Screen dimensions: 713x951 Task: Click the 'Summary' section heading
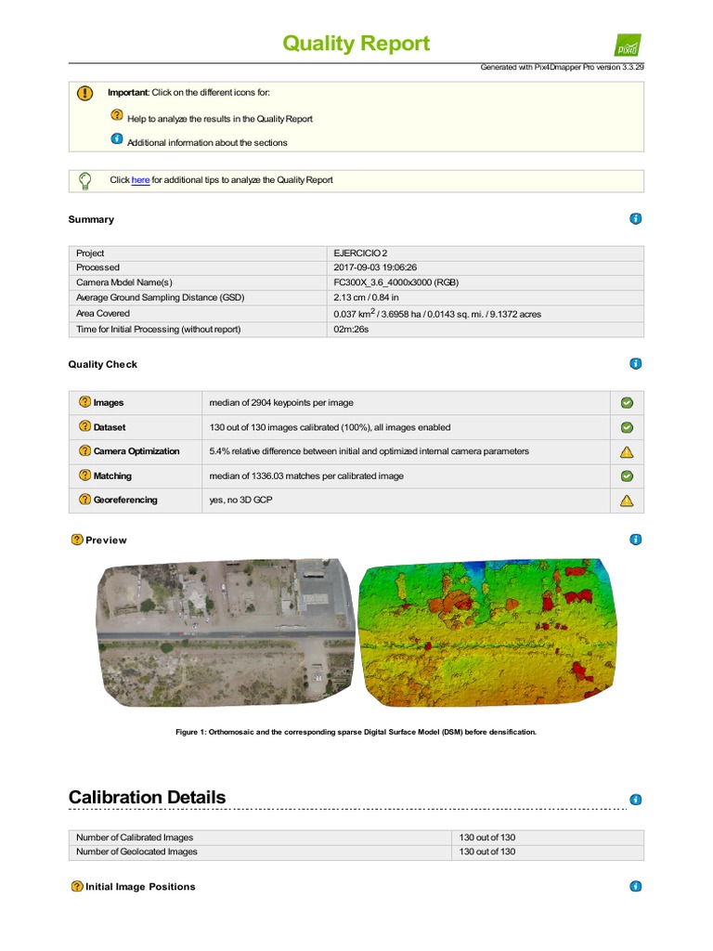[91, 219]
